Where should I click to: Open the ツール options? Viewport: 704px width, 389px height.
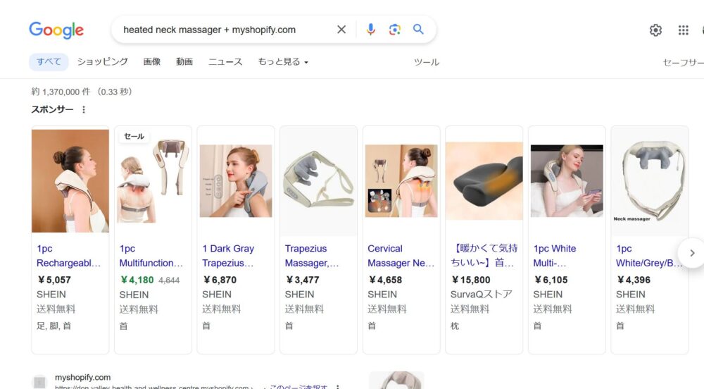[x=426, y=62]
